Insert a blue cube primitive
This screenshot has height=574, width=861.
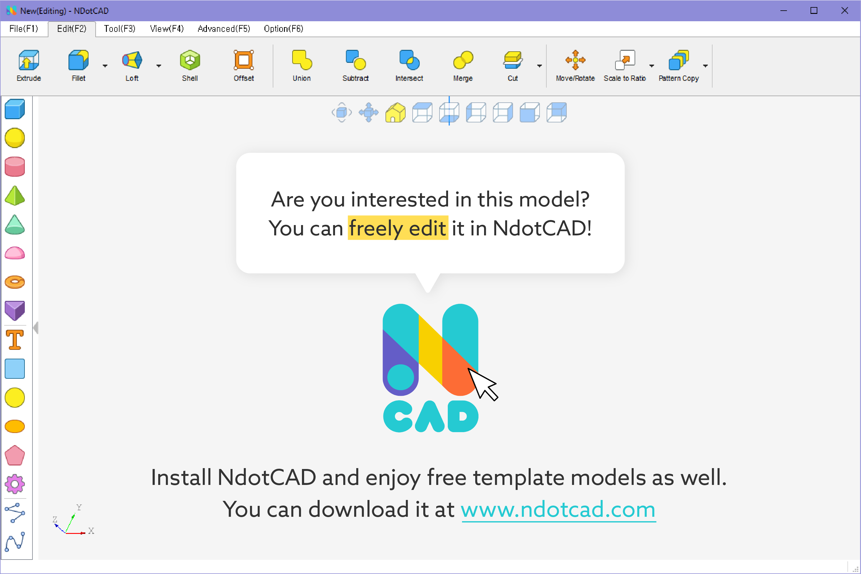pyautogui.click(x=15, y=109)
